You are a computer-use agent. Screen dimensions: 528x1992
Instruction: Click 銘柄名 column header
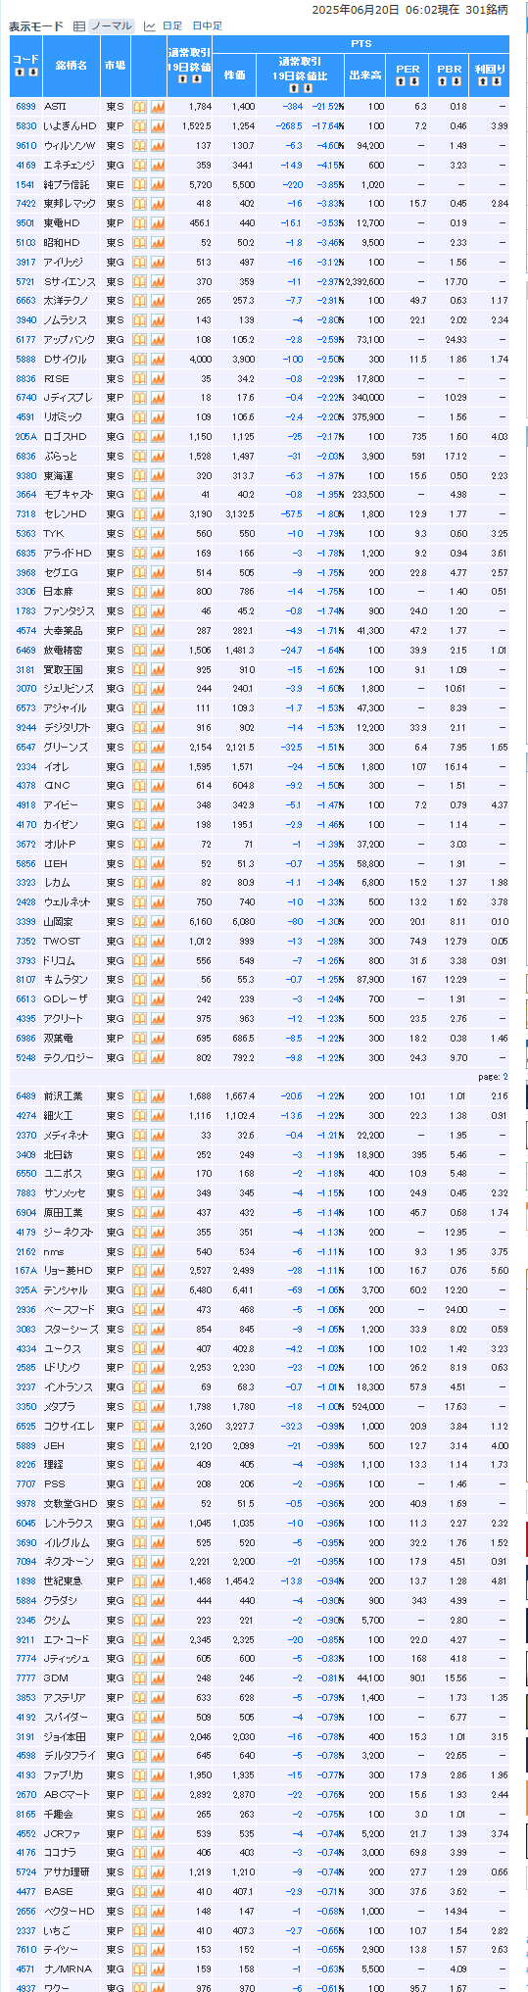coord(71,66)
